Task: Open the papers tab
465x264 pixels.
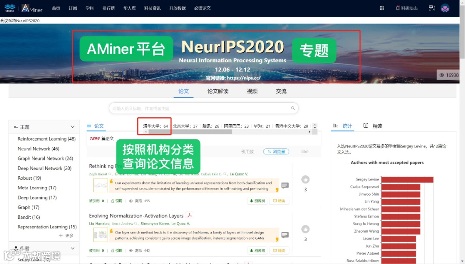Action: click(183, 91)
